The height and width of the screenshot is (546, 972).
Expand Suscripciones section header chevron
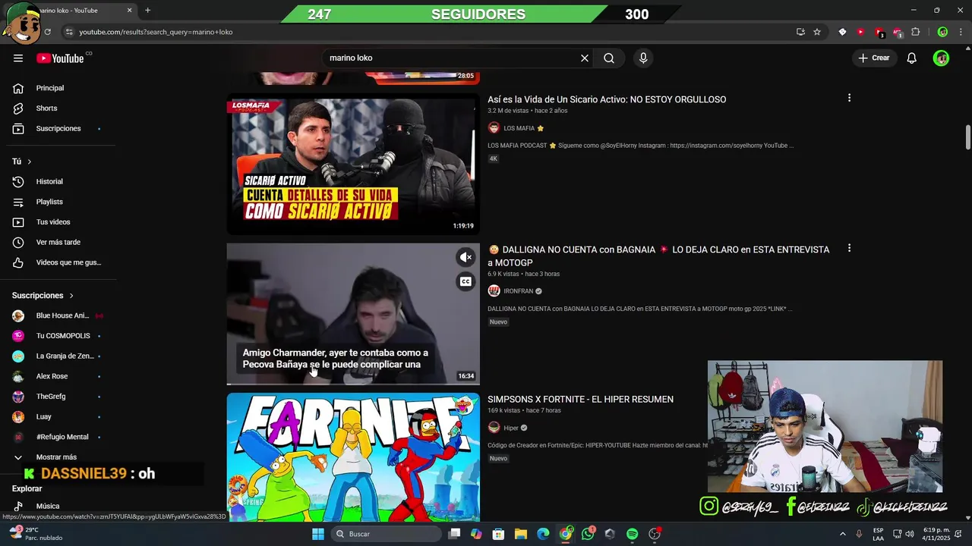(x=71, y=296)
